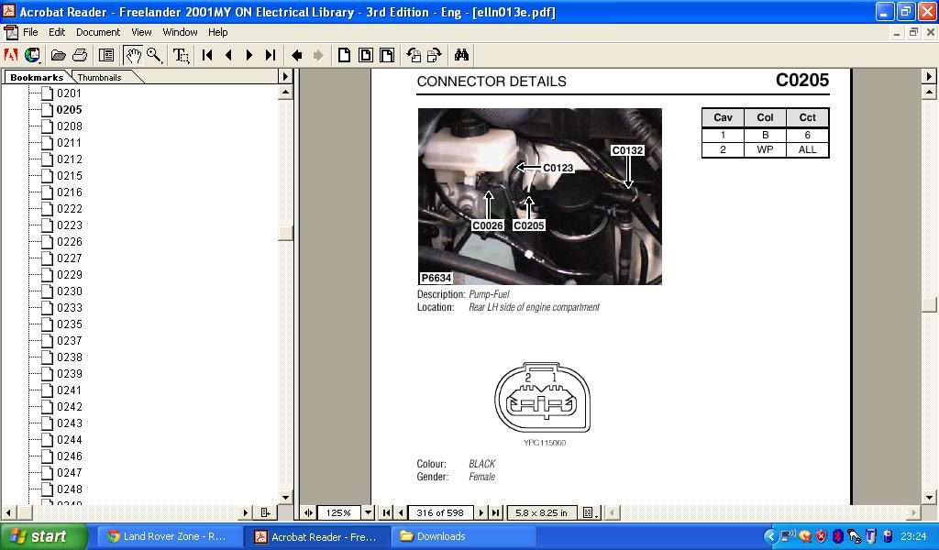This screenshot has height=550, width=939.
Task: Click status bar previous page button
Action: pyautogui.click(x=401, y=513)
